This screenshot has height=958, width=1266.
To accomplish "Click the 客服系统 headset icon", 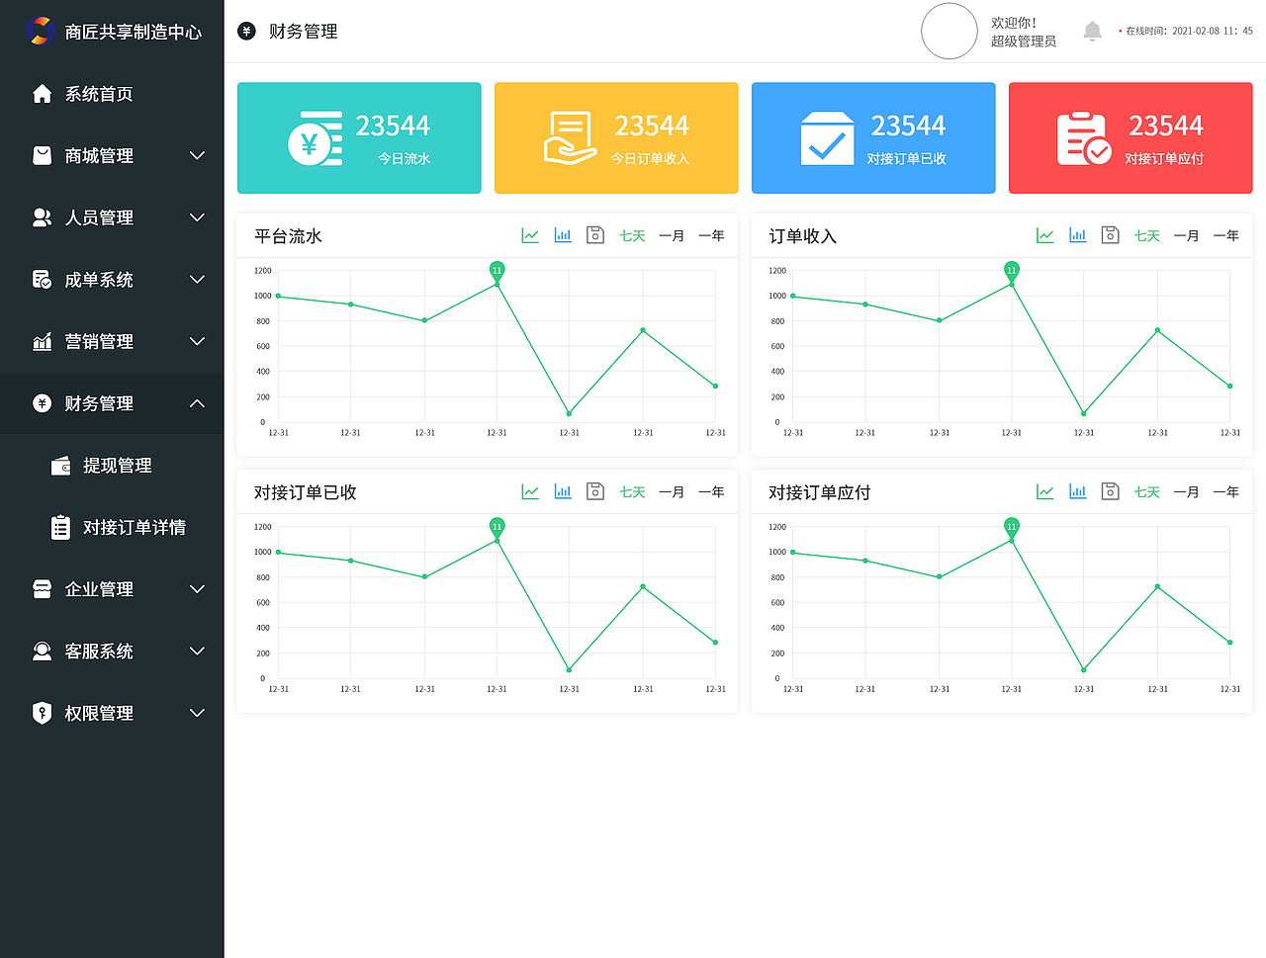I will (42, 651).
